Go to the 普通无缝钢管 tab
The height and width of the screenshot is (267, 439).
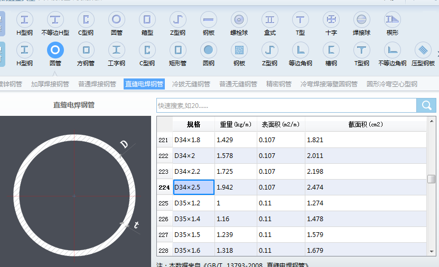click(238, 84)
